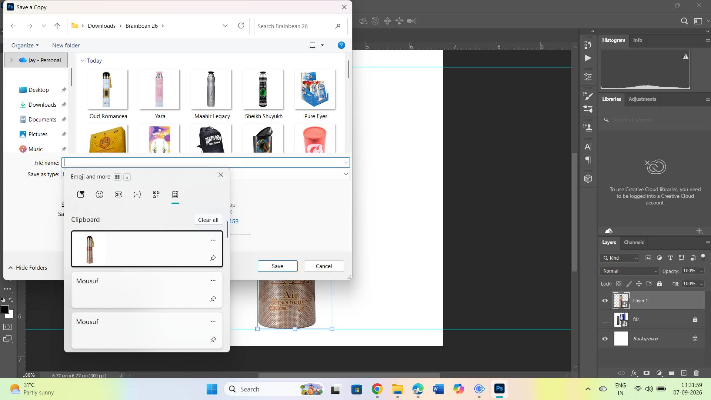Image resolution: width=711 pixels, height=400 pixels.
Task: Select the GIF tab in the emoji panel
Action: click(x=118, y=194)
